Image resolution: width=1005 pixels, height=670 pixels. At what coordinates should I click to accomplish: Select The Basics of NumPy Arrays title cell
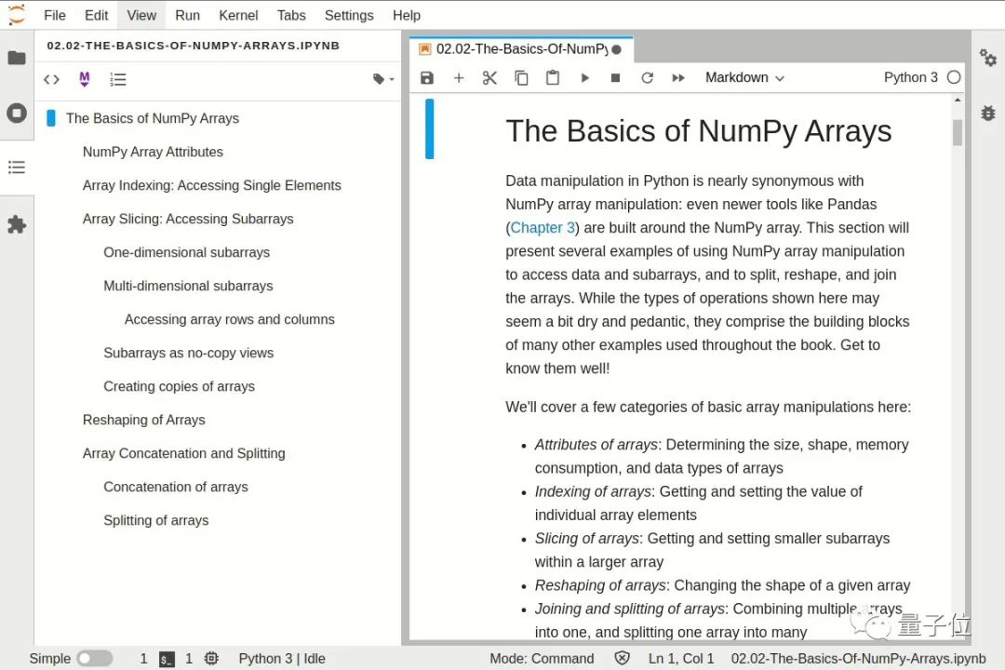click(698, 131)
